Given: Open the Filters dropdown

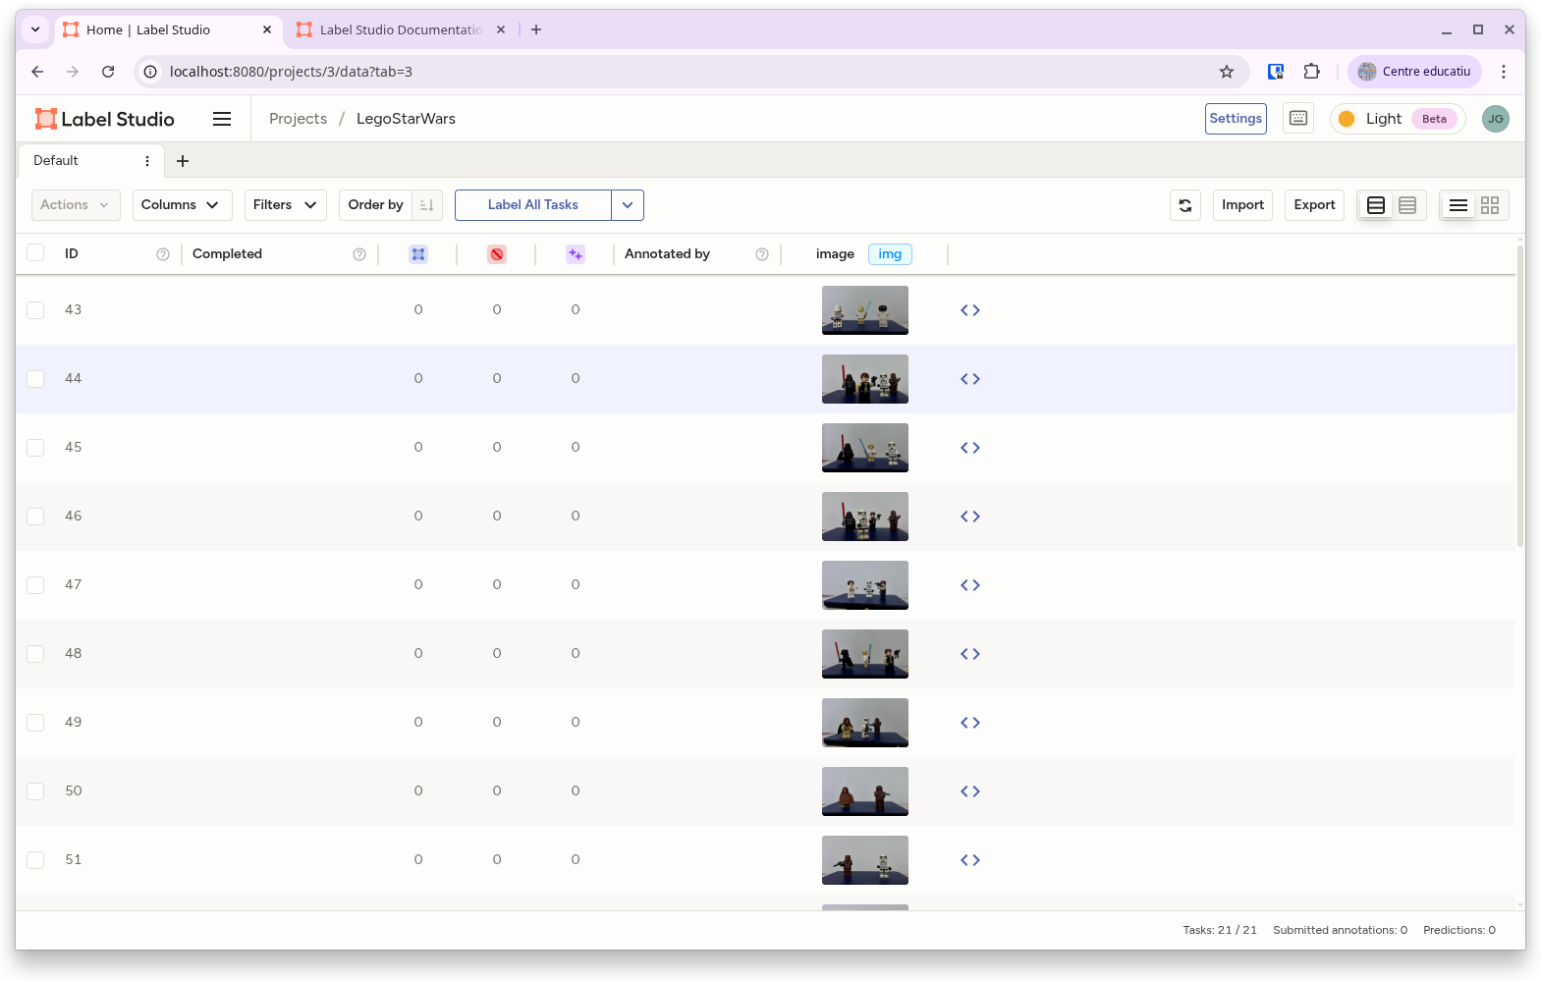Looking at the screenshot, I should pos(285,205).
